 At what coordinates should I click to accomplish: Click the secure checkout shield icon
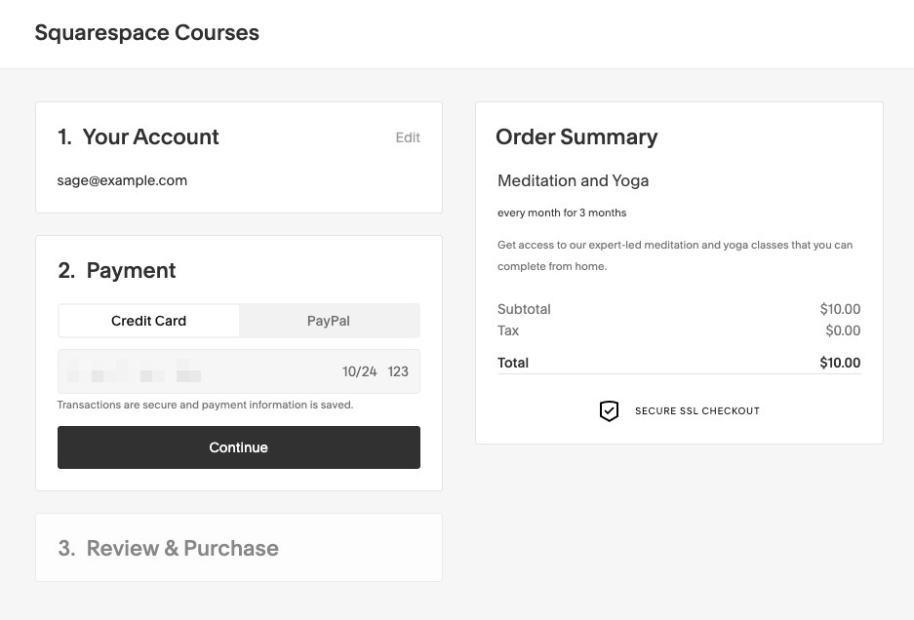click(609, 411)
